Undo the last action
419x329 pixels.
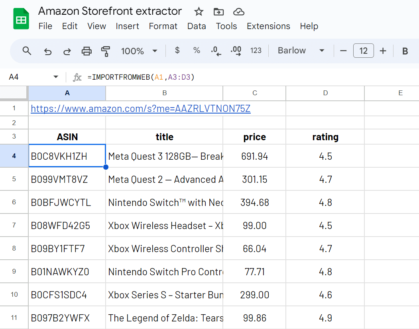(48, 51)
